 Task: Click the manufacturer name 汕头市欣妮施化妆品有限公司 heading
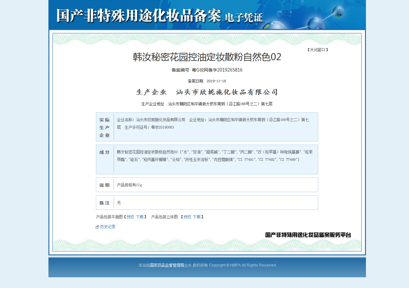click(227, 92)
